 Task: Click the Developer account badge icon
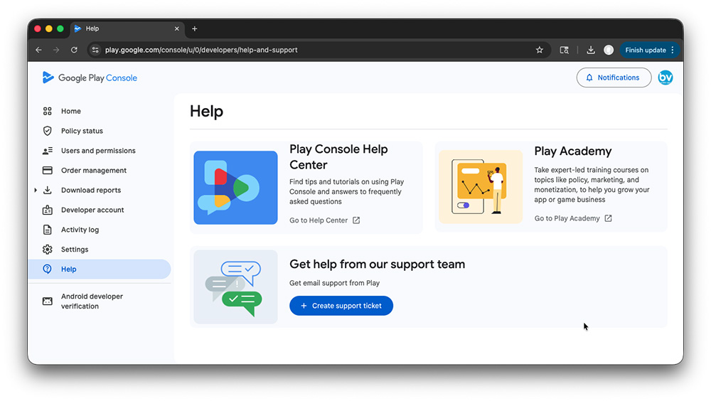(x=47, y=210)
